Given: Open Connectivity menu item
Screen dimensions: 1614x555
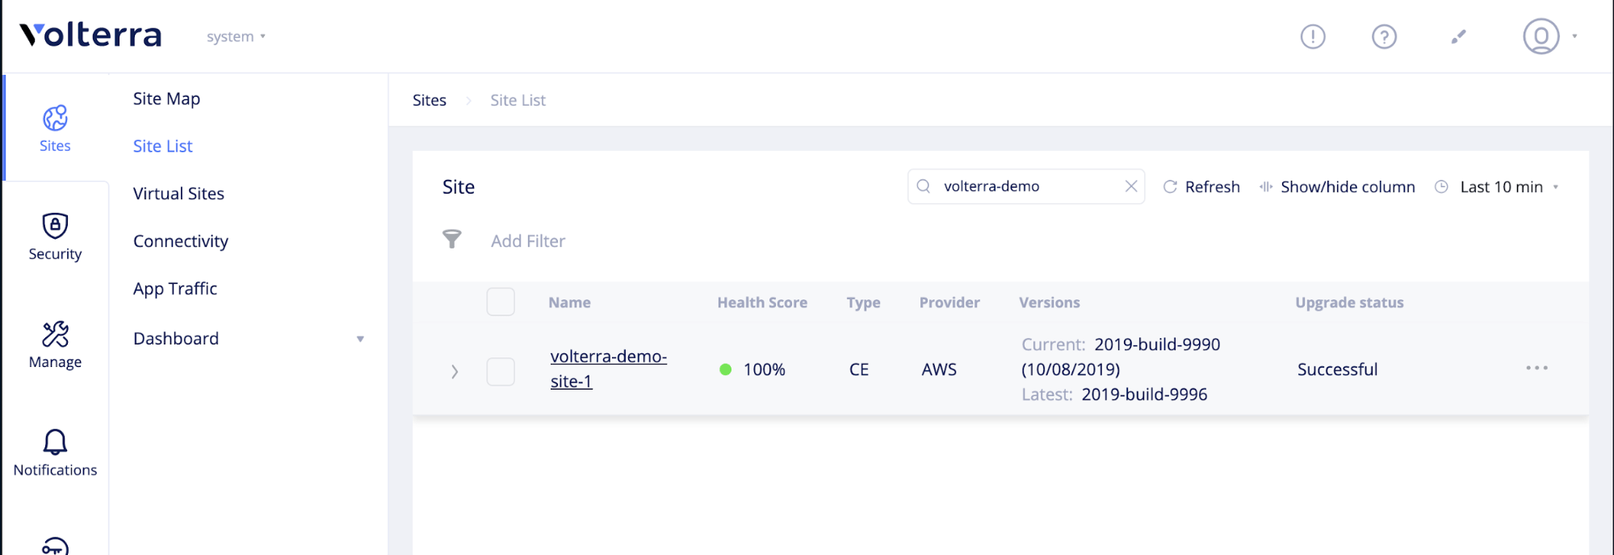Looking at the screenshot, I should click(x=181, y=241).
